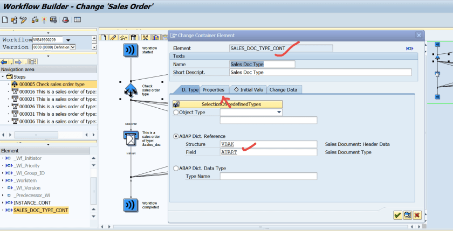Select the Object Type radio button
The height and width of the screenshot is (231, 453).
pyautogui.click(x=176, y=113)
